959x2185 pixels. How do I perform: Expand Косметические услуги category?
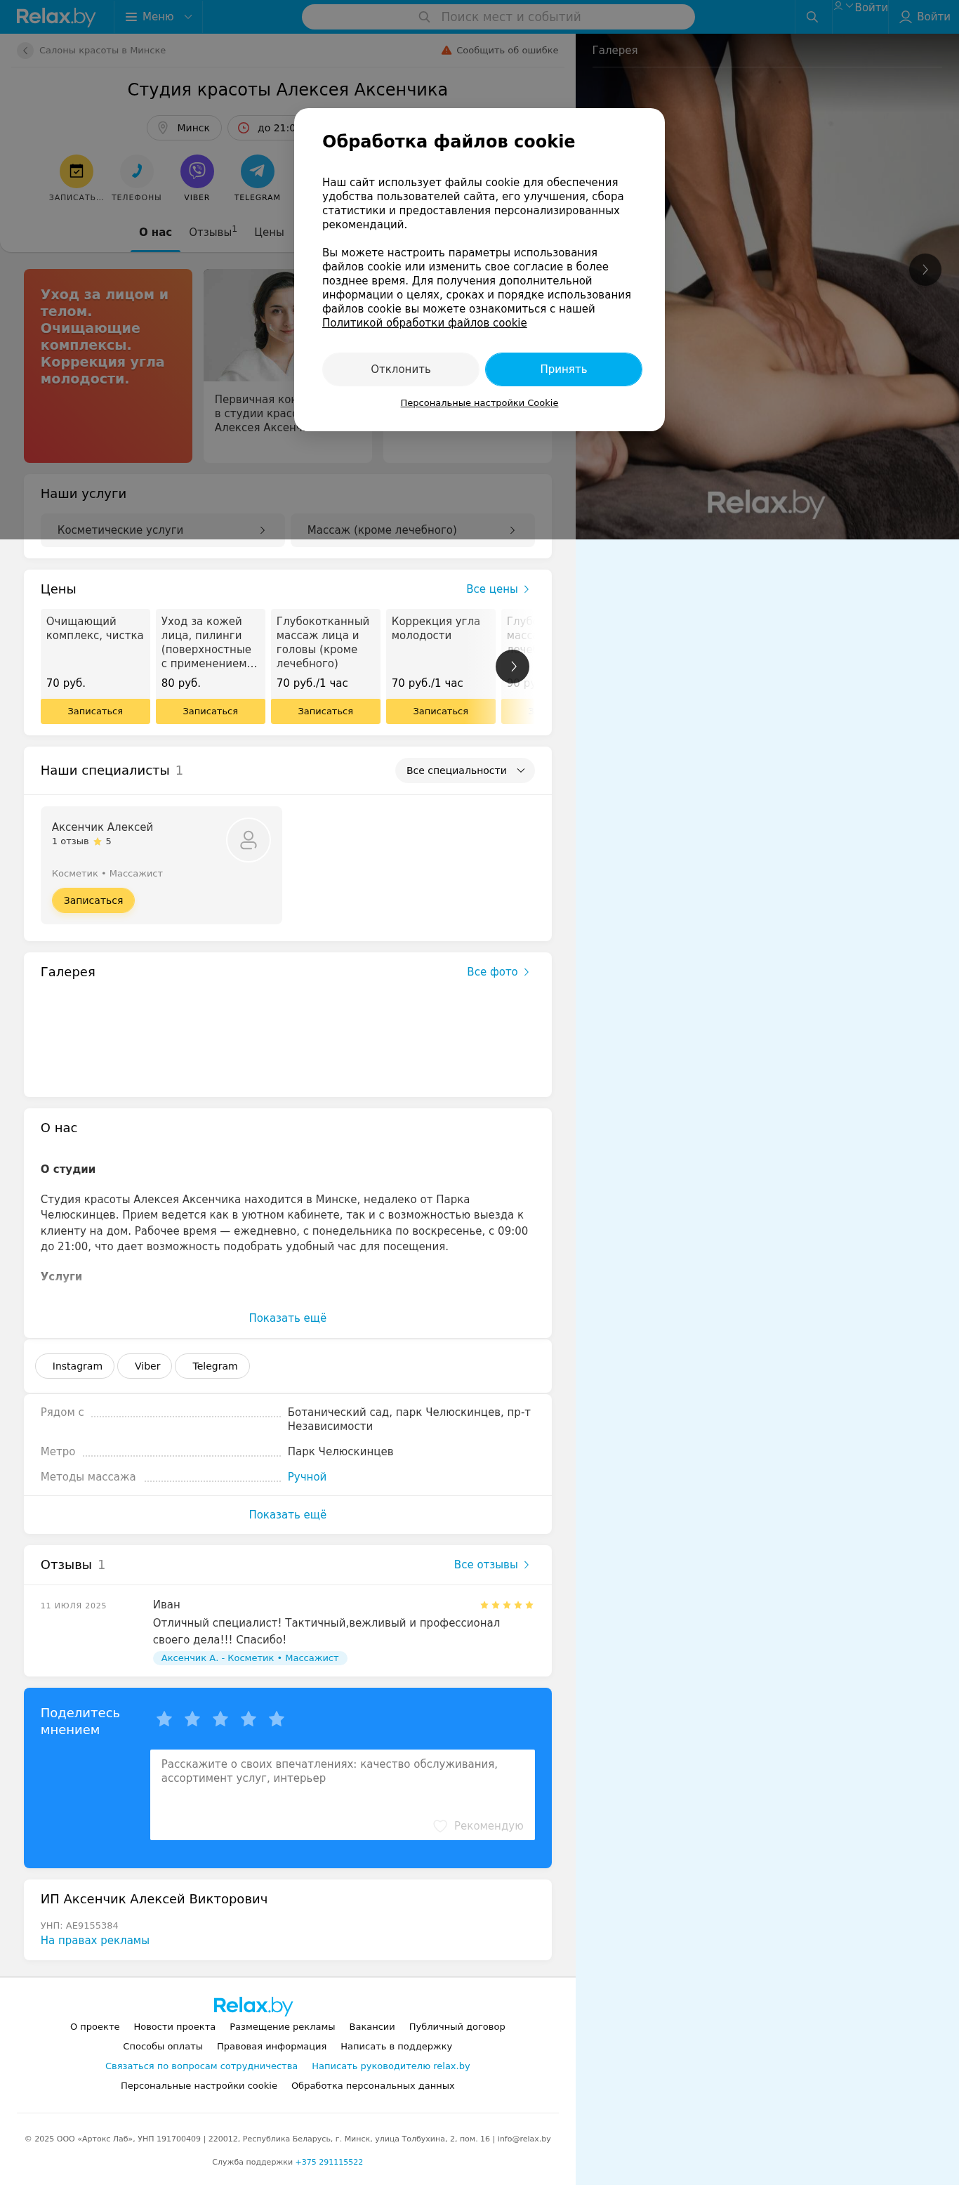[x=162, y=530]
